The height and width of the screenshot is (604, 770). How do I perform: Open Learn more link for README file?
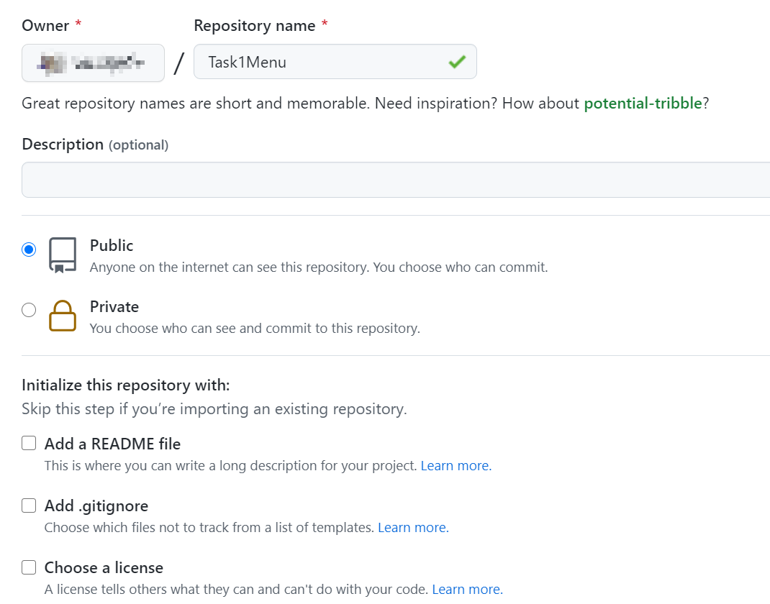coord(456,466)
